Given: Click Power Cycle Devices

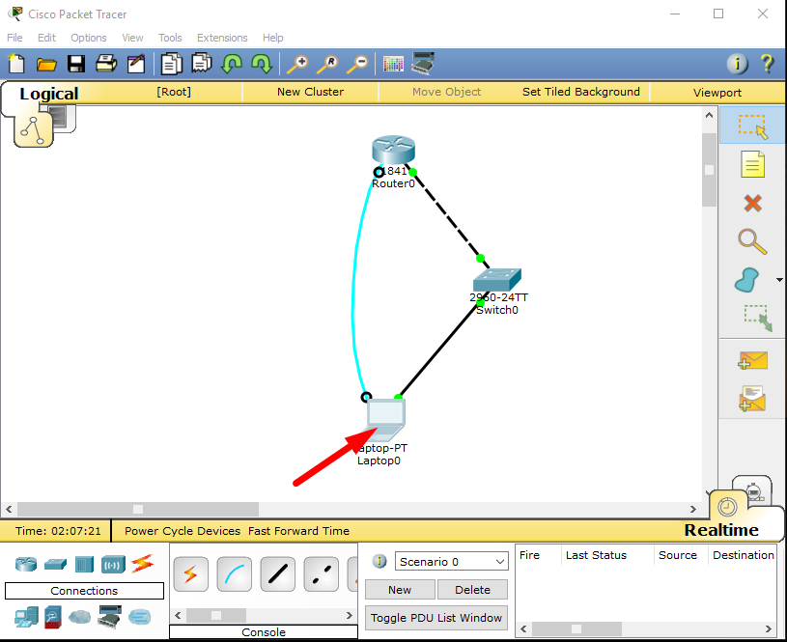Looking at the screenshot, I should (183, 531).
